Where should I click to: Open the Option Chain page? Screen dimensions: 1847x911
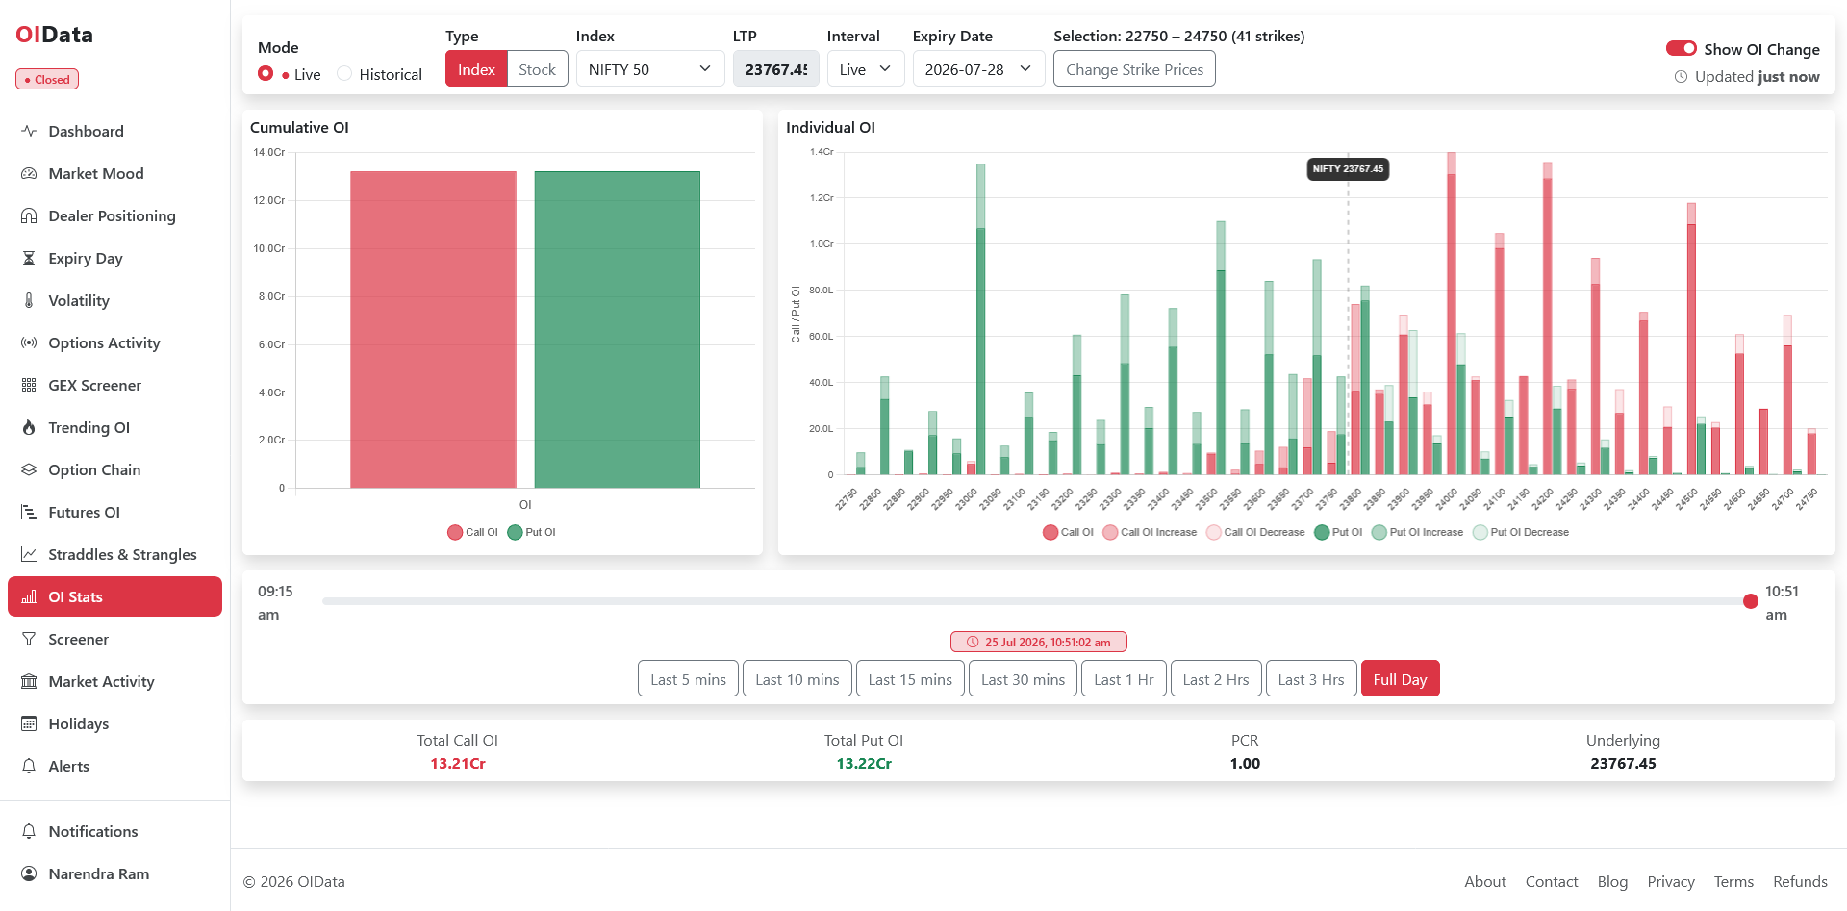pos(115,469)
